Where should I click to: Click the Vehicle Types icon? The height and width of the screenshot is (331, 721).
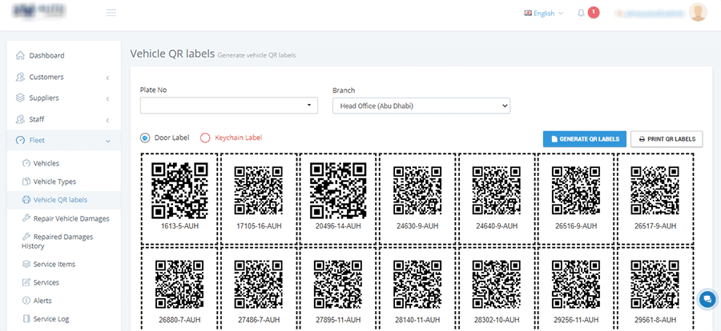click(x=26, y=181)
